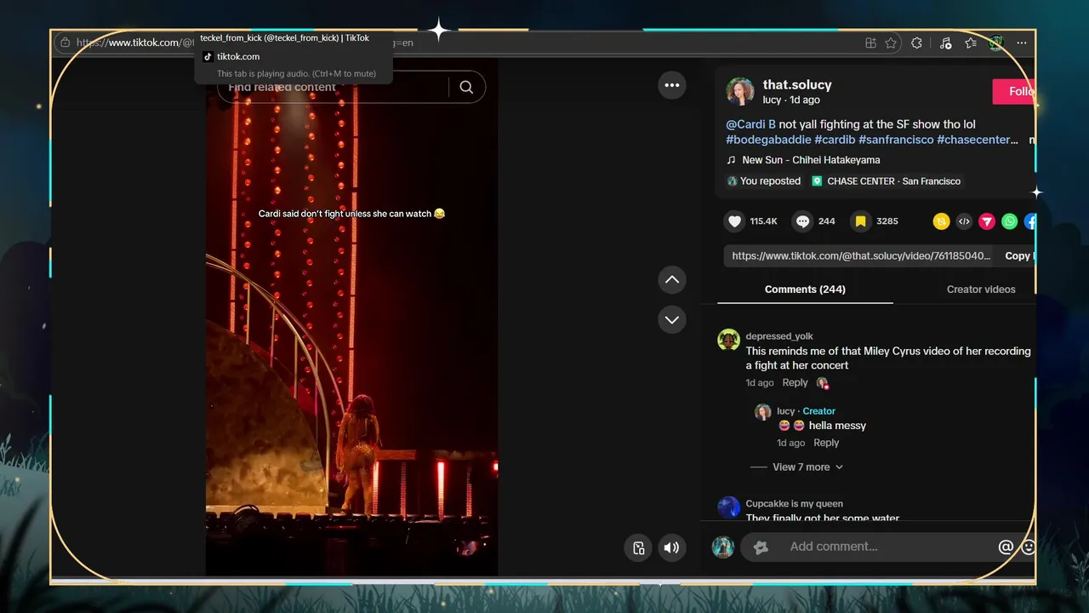Screen dimensions: 1089x613
Task: Open the browser Favorites list icon
Action: [971, 43]
